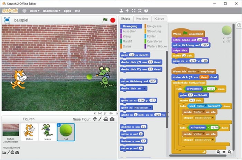Select the Daten block category
242x160 pixels.
click(131, 46)
